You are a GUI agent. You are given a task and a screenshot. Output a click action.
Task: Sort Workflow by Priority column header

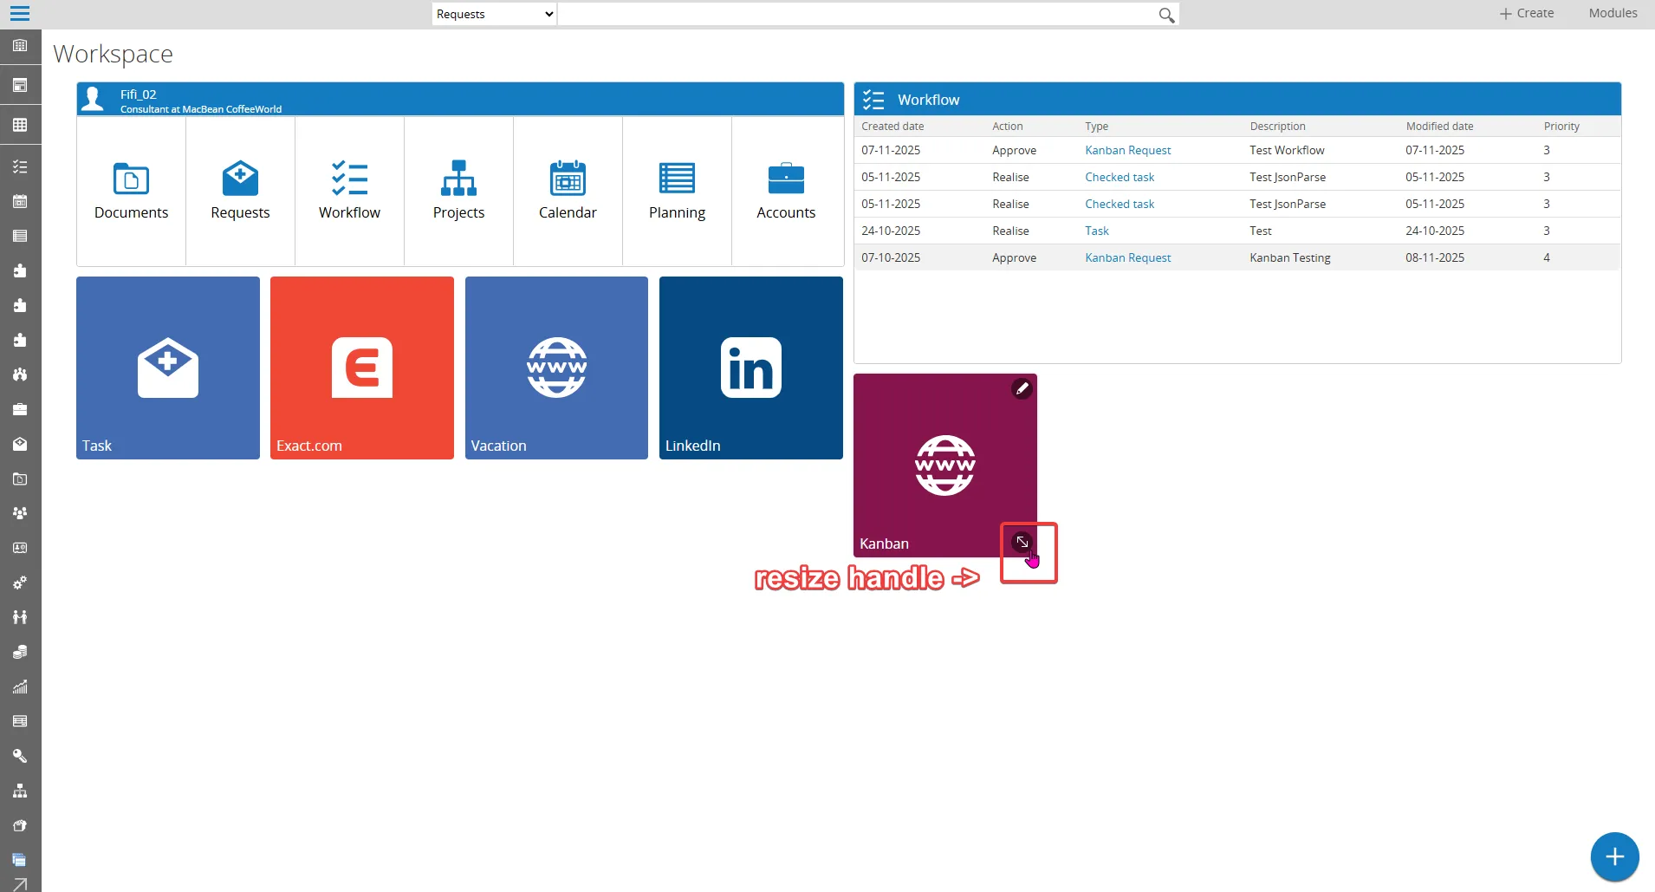[1561, 127]
